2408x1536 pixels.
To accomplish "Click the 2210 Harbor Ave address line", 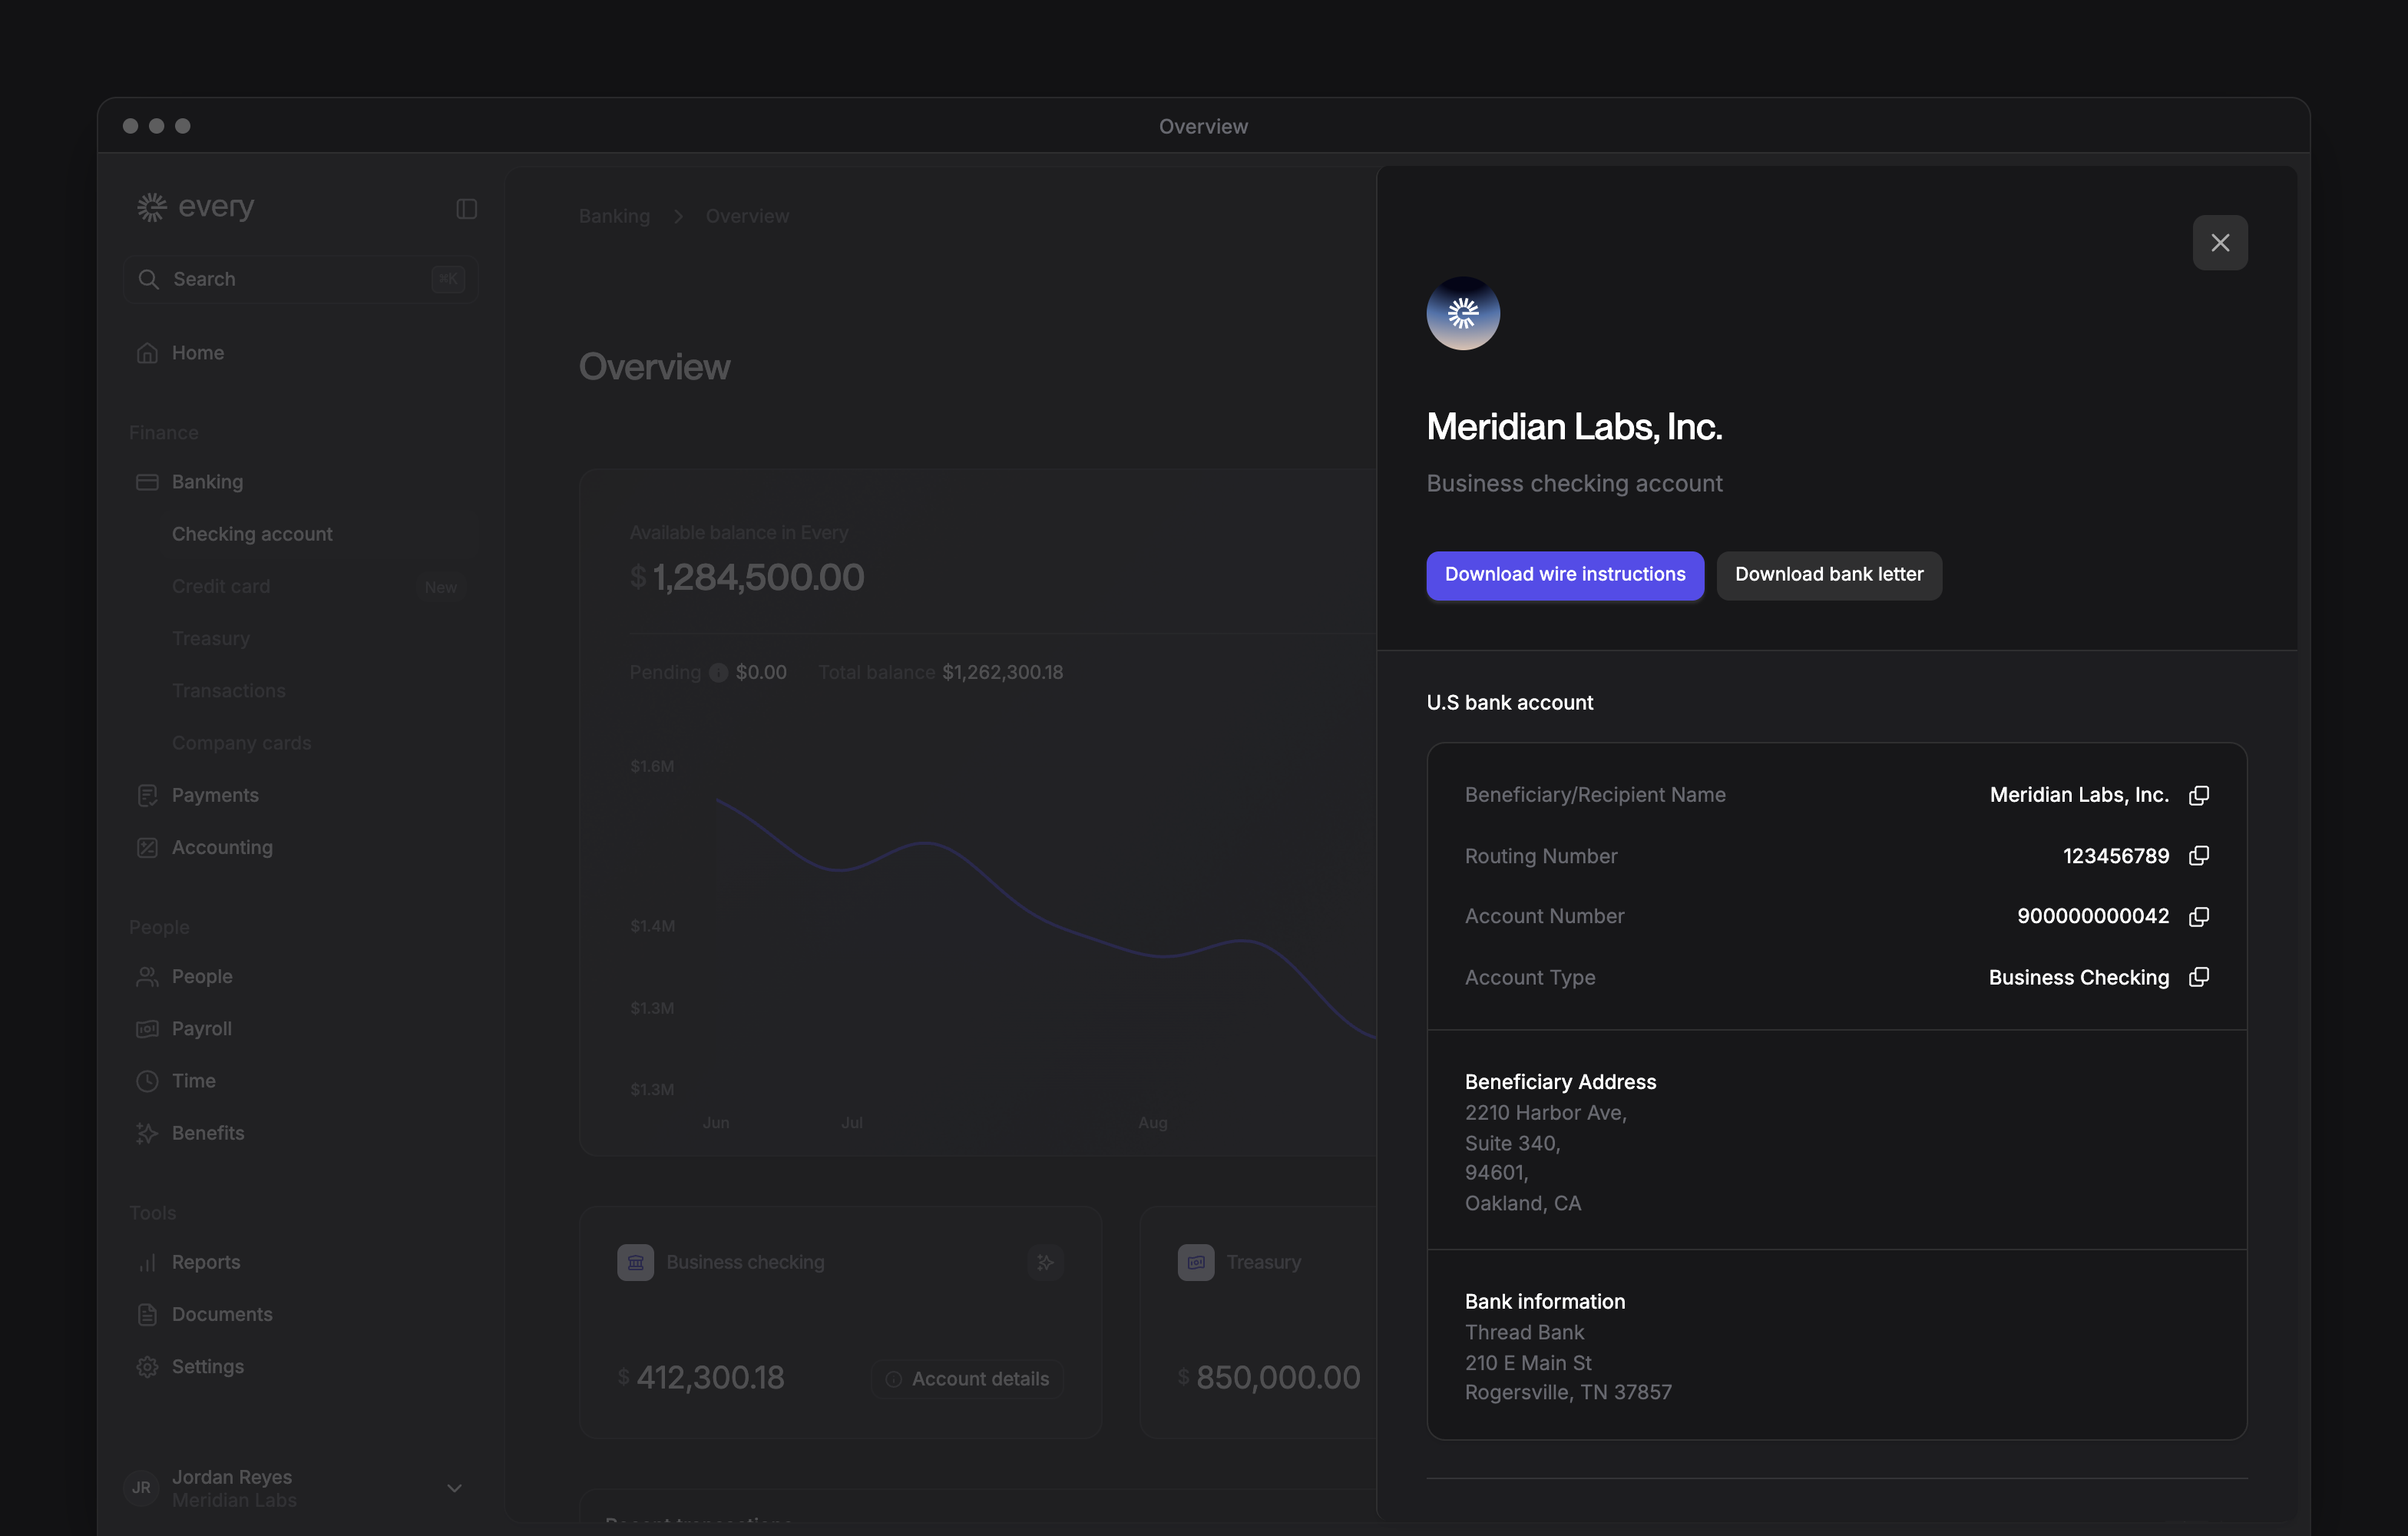I will (1545, 1113).
